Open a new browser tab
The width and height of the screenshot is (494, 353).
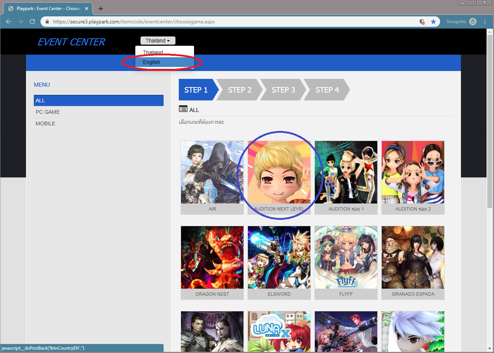coord(101,9)
